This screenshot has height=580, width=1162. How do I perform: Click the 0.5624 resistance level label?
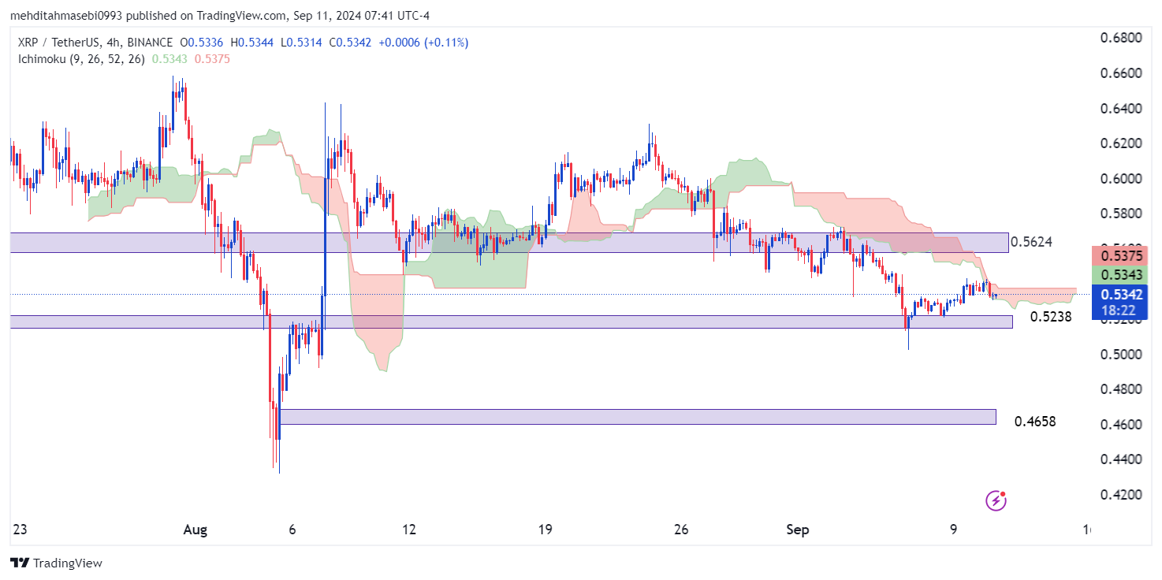pyautogui.click(x=1031, y=241)
